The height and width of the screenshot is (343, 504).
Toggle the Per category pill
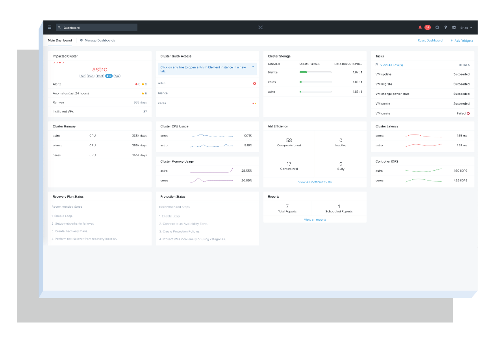click(x=82, y=76)
